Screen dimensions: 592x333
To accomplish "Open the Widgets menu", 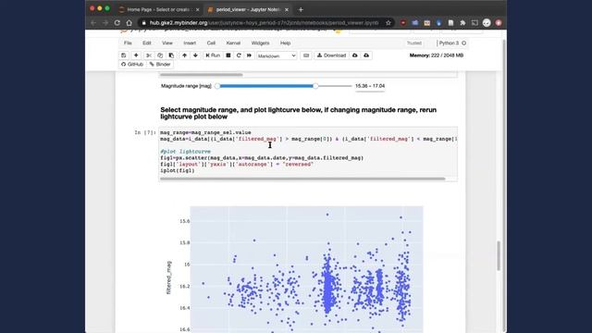I will (261, 43).
